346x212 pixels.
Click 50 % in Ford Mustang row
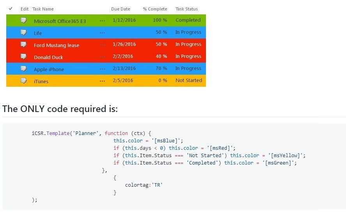[x=161, y=44]
